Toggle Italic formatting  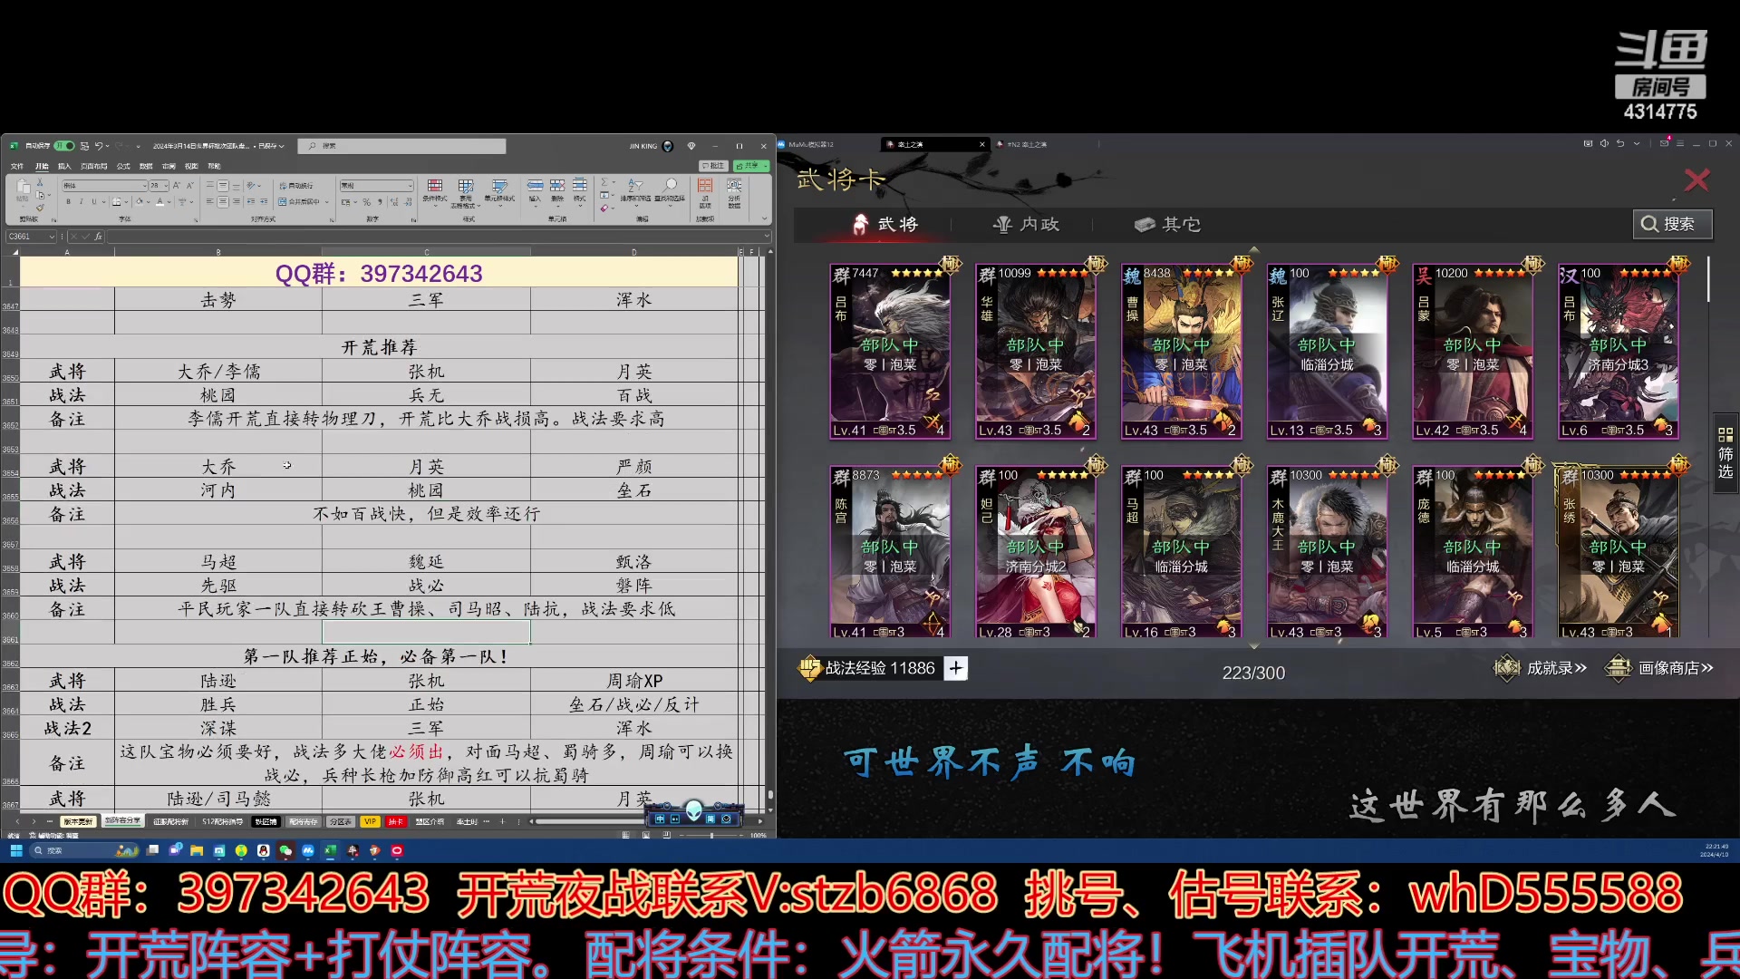click(x=81, y=202)
